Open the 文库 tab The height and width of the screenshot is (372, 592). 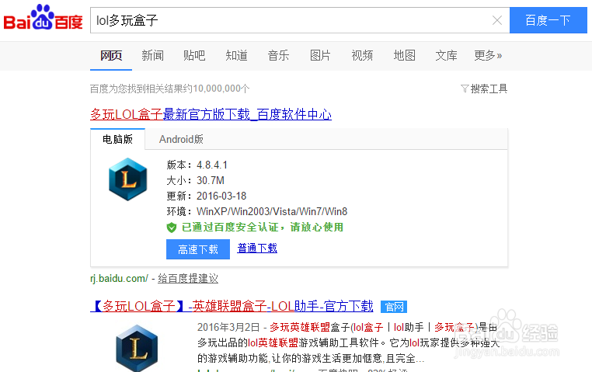pos(446,55)
